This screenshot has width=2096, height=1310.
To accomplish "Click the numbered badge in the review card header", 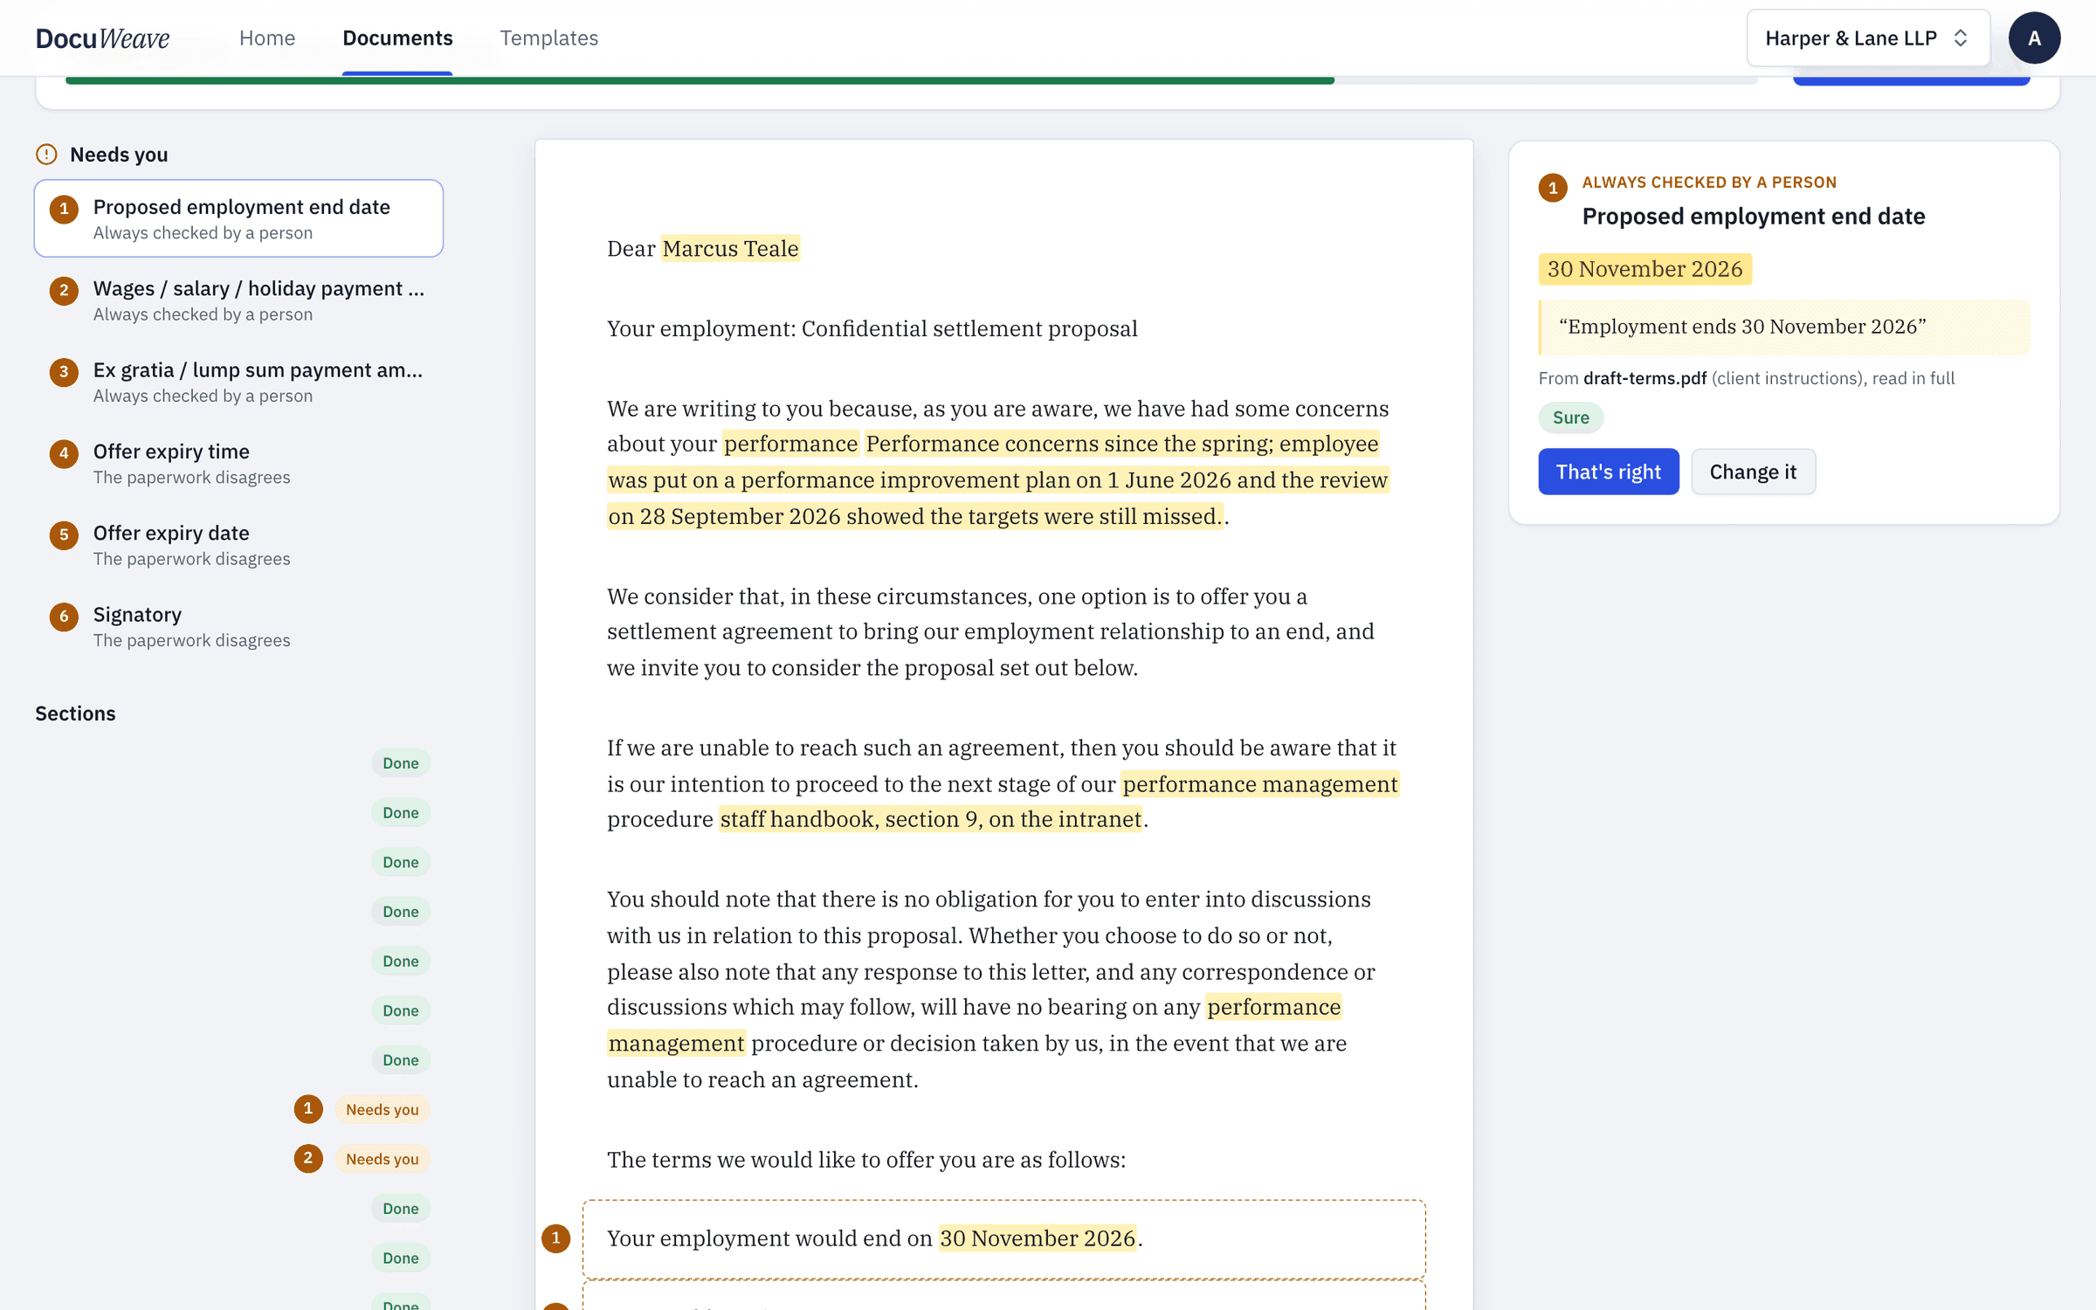I will [1552, 188].
